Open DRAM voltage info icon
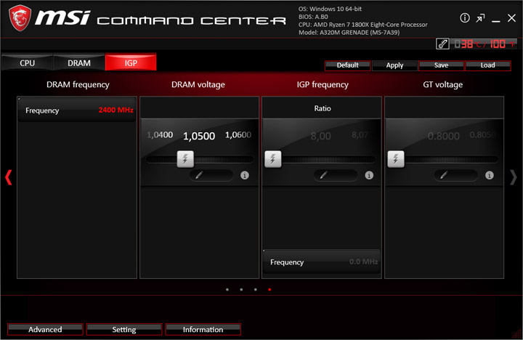Viewport: 523px width, 340px height. click(245, 175)
